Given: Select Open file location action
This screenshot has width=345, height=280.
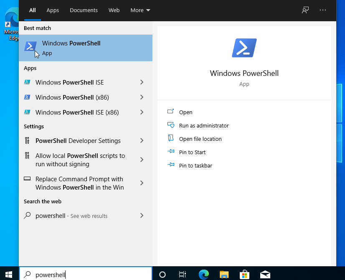Looking at the screenshot, I should tap(200, 139).
